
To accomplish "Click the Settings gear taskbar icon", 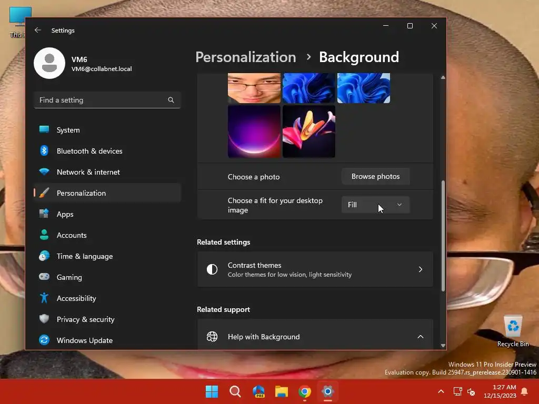I will [x=327, y=391].
